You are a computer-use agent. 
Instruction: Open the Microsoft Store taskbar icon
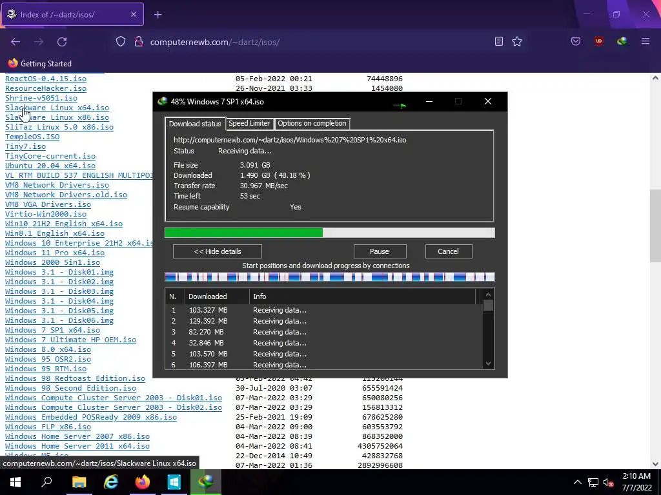coord(174,482)
